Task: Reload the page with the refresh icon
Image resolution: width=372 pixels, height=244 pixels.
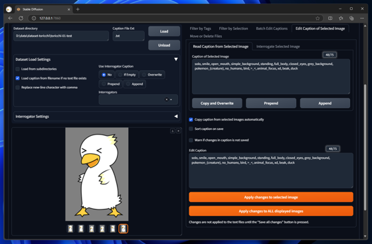Action: pos(21,19)
